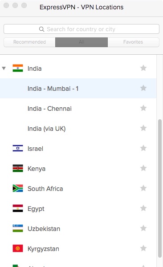
Task: Click the Egypt flag icon
Action: pyautogui.click(x=18, y=208)
